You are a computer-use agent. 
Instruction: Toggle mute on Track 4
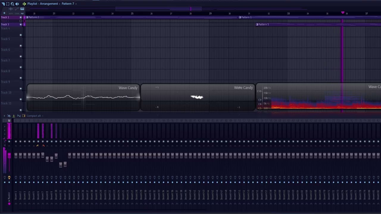21,35
